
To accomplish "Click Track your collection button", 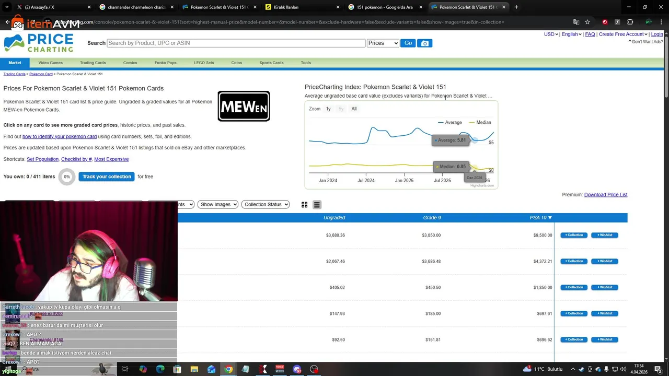I will click(x=107, y=177).
